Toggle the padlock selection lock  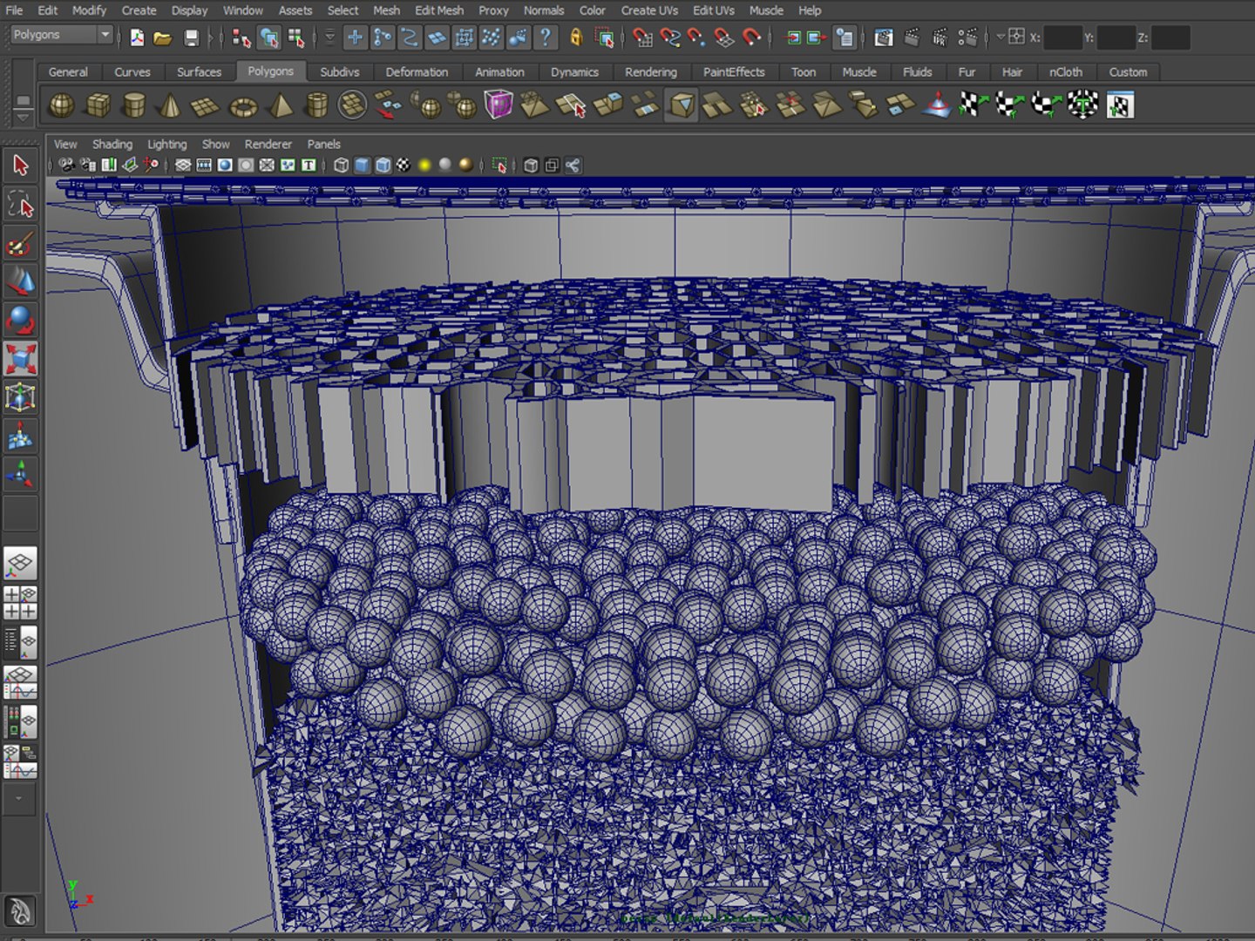[575, 37]
